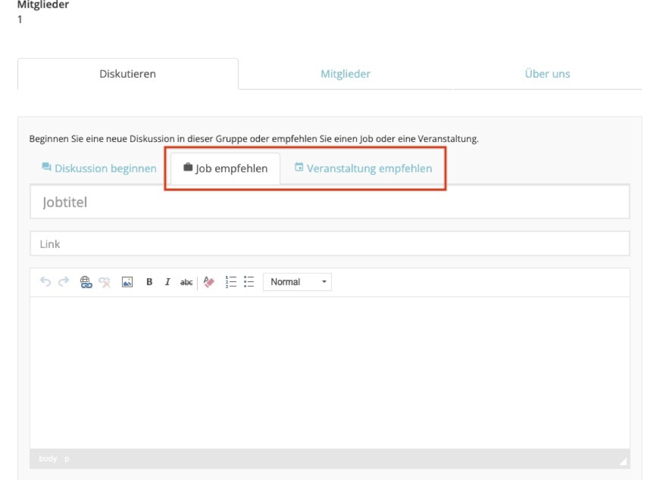This screenshot has width=666, height=480.
Task: Insert a numbered list
Action: [231, 282]
